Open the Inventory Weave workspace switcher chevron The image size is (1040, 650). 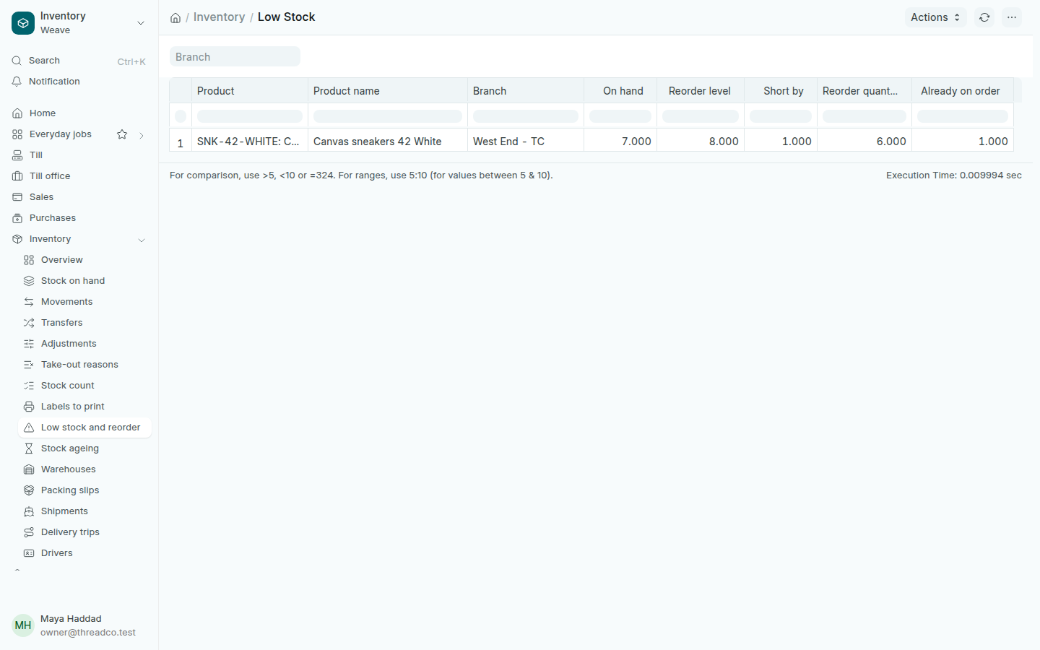coord(141,23)
